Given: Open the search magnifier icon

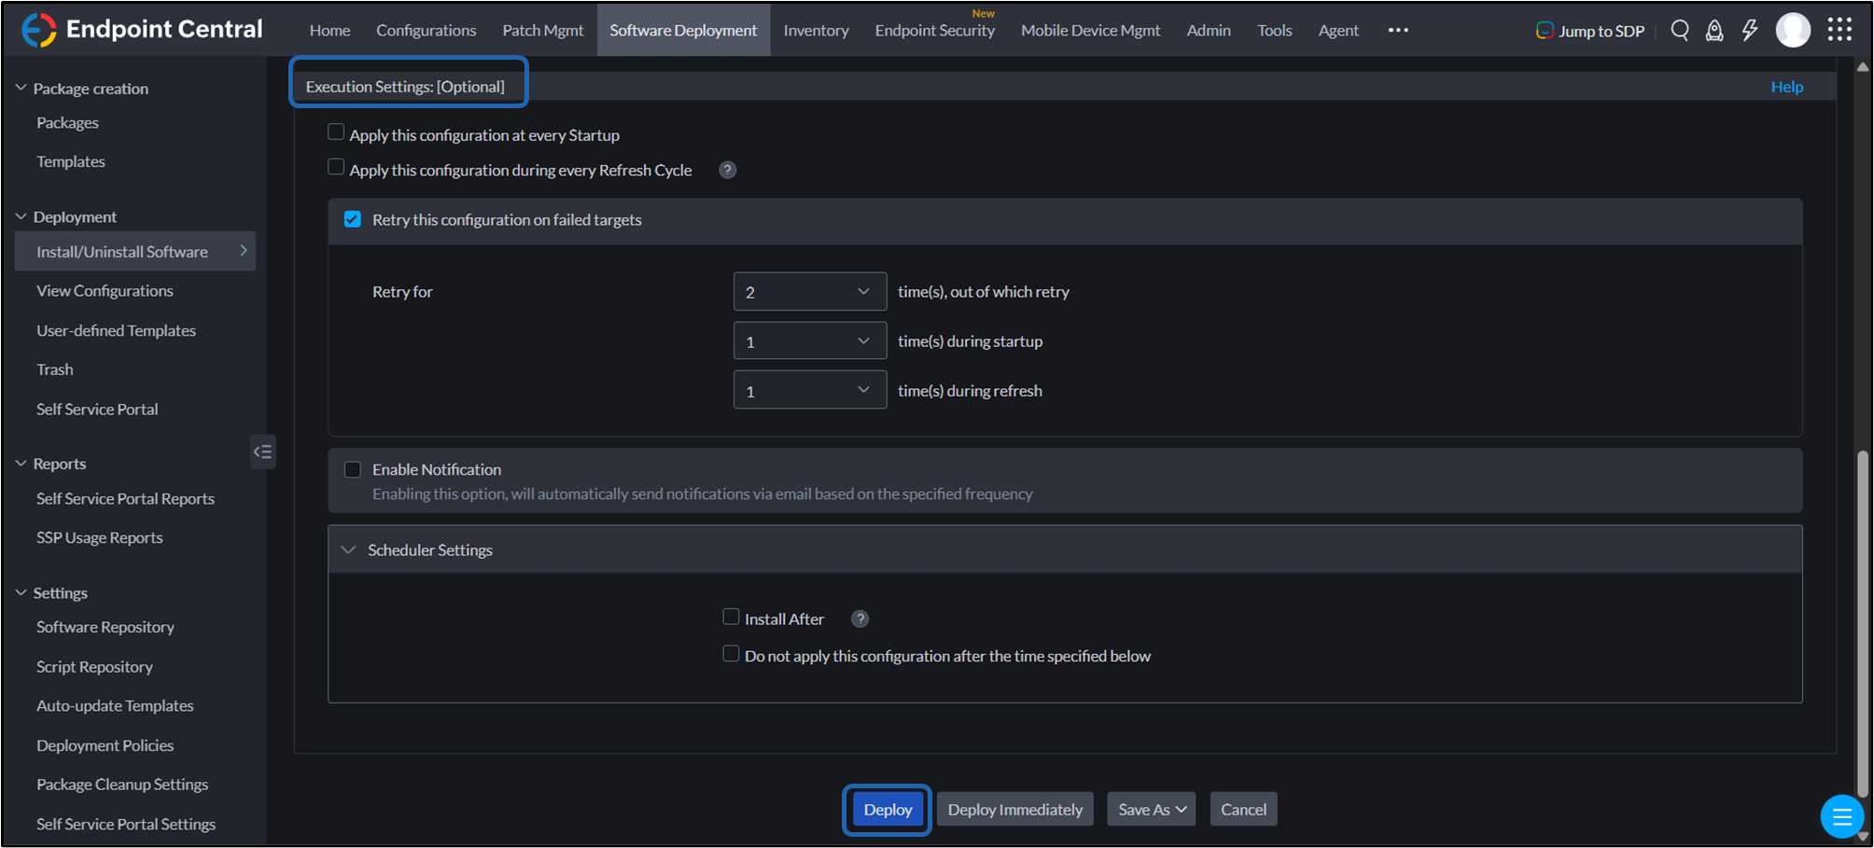Looking at the screenshot, I should [x=1680, y=30].
